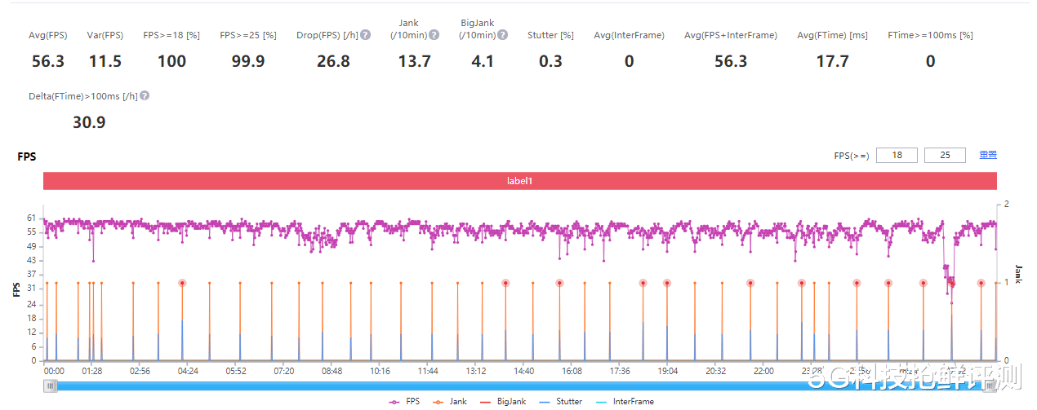
Task: Click the Avg(FPS) value 56.3
Action: coord(48,61)
